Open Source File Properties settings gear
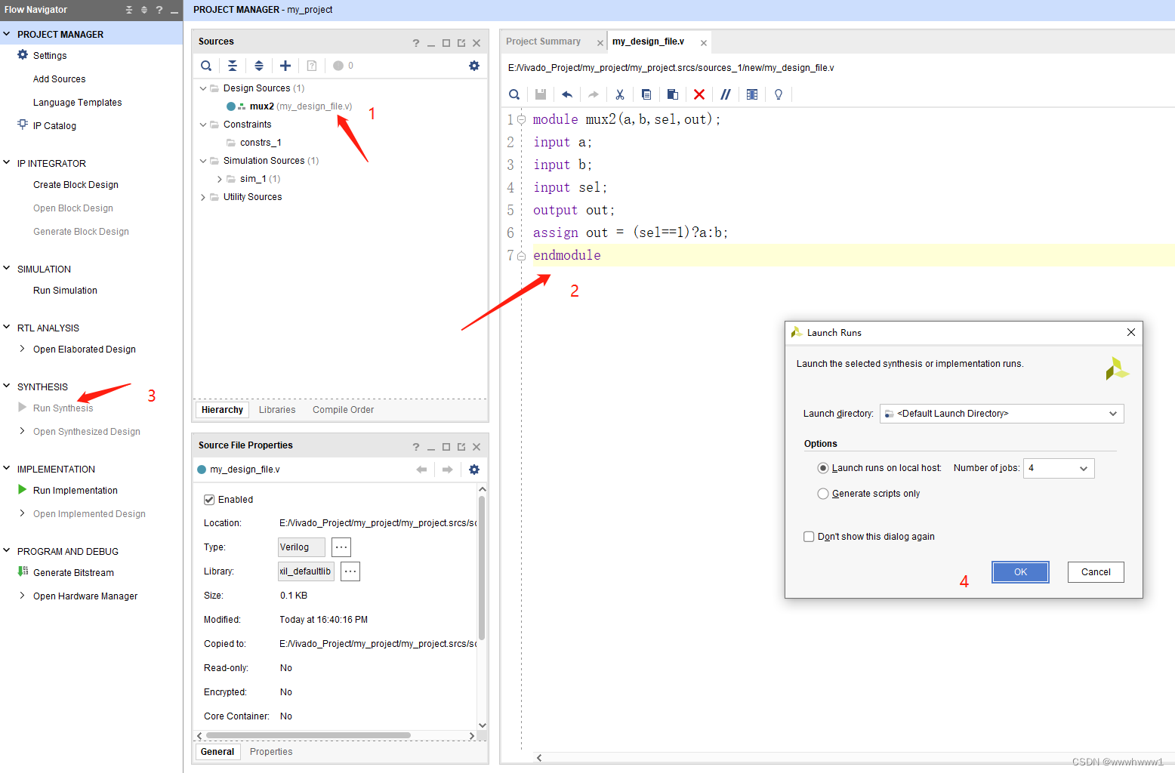This screenshot has height=773, width=1175. (474, 470)
